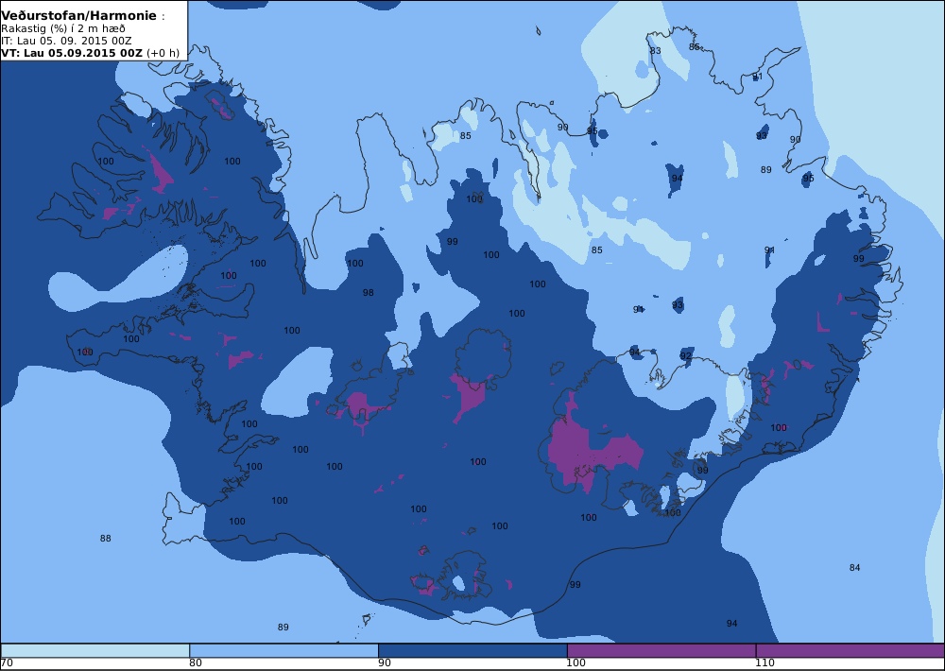Click the 92 humidity value on the map
Screen dimensions: 945x671
click(686, 356)
